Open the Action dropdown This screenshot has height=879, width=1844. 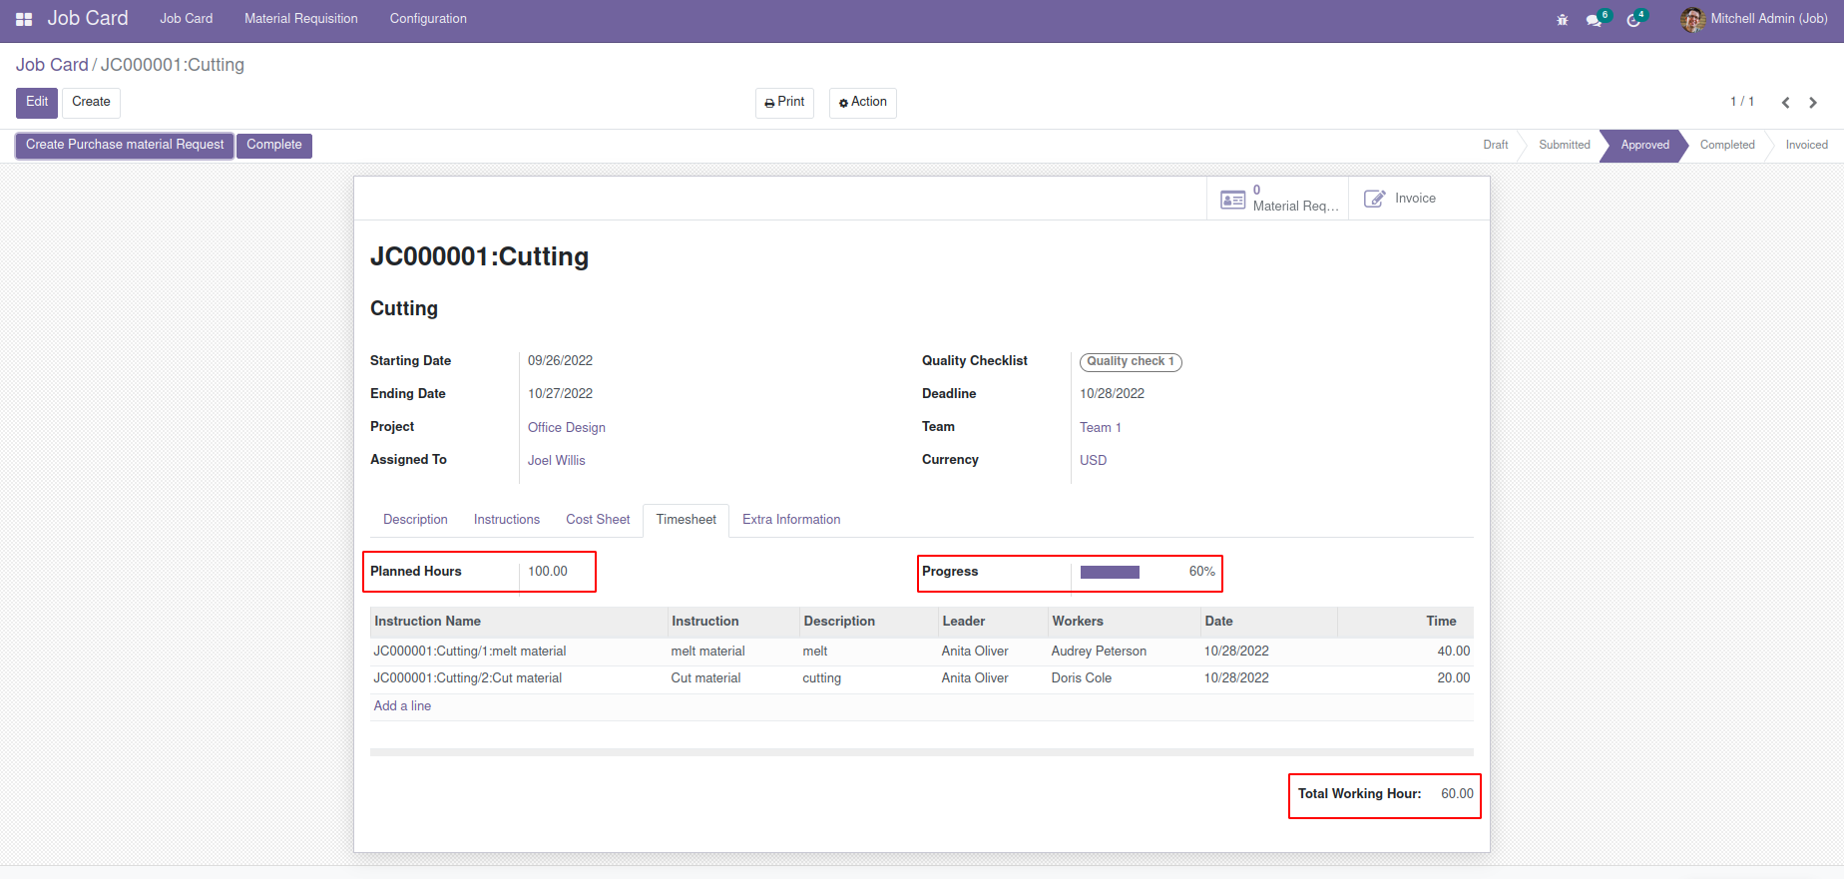[x=863, y=103]
